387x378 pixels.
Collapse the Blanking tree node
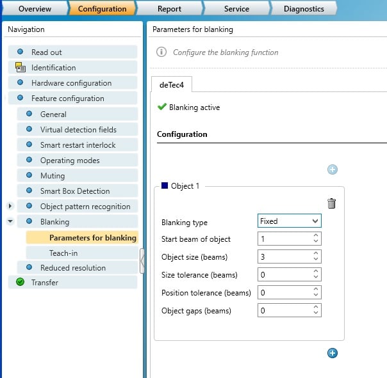pos(10,221)
